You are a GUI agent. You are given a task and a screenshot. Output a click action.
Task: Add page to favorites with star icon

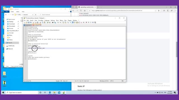click(159, 11)
